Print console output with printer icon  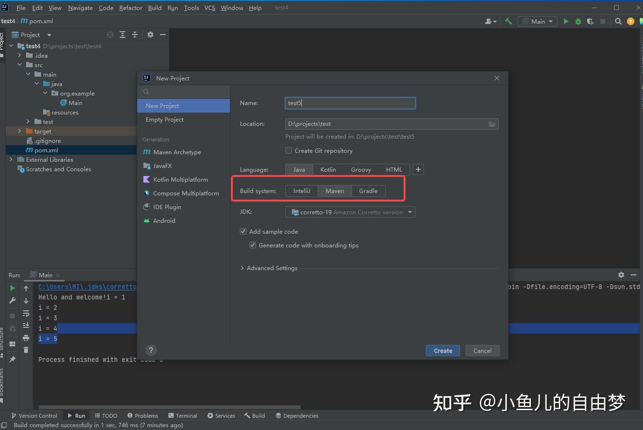click(26, 338)
